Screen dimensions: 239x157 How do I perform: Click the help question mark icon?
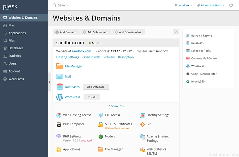point(231,5)
